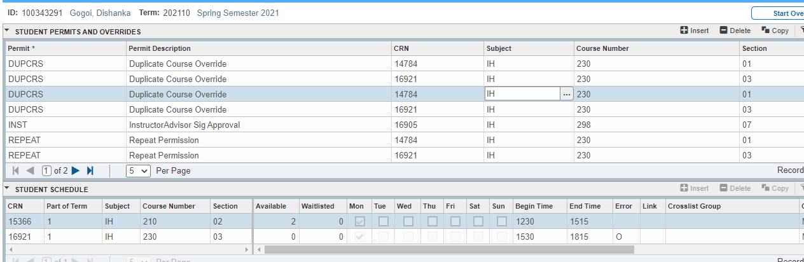The width and height of the screenshot is (804, 262).
Task: Insert a new permit override record
Action: click(694, 31)
